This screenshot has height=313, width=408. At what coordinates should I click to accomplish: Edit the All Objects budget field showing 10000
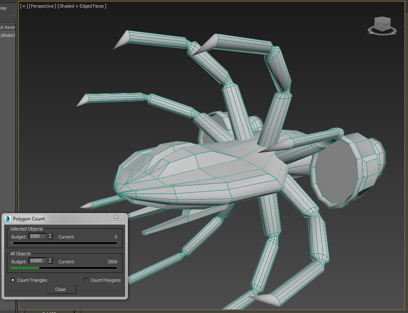coord(38,260)
